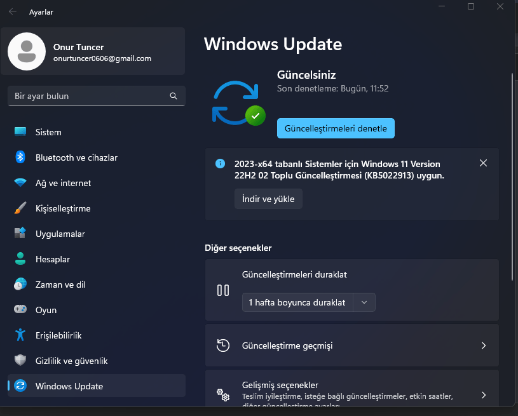Click the Uygulamalar apps icon
This screenshot has width=518, height=416.
[x=20, y=234]
